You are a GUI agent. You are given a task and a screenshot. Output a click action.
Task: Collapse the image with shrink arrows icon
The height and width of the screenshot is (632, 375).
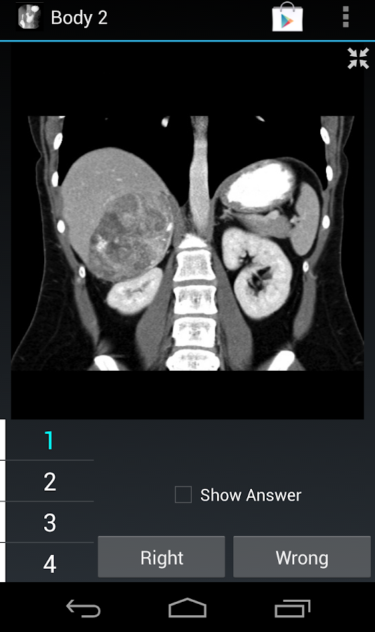[x=358, y=58]
